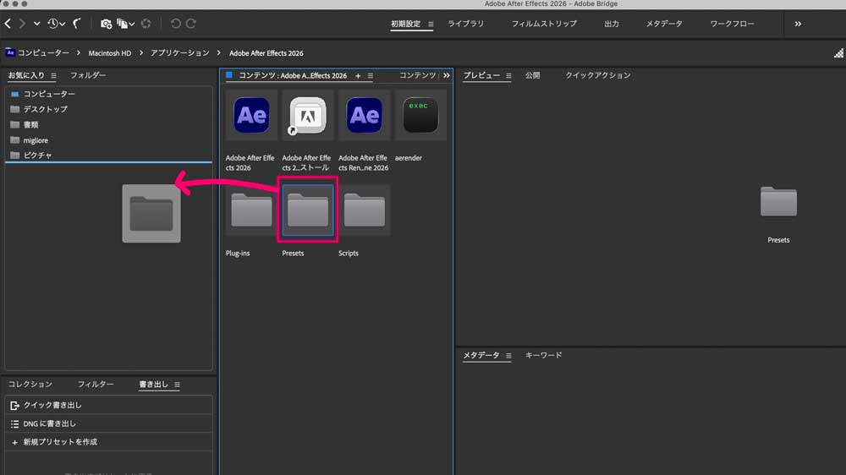This screenshot has height=475, width=846.
Task: Switch to the キーワード tab
Action: pyautogui.click(x=543, y=355)
